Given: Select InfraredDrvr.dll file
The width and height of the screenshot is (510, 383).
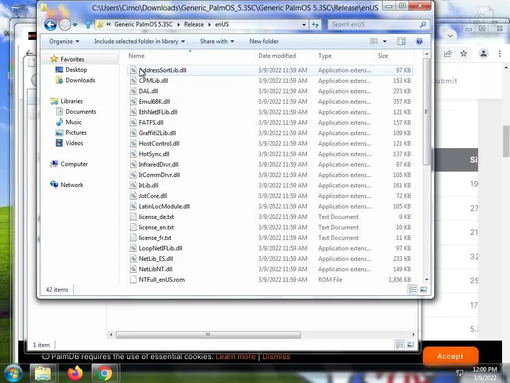Looking at the screenshot, I should [x=158, y=165].
